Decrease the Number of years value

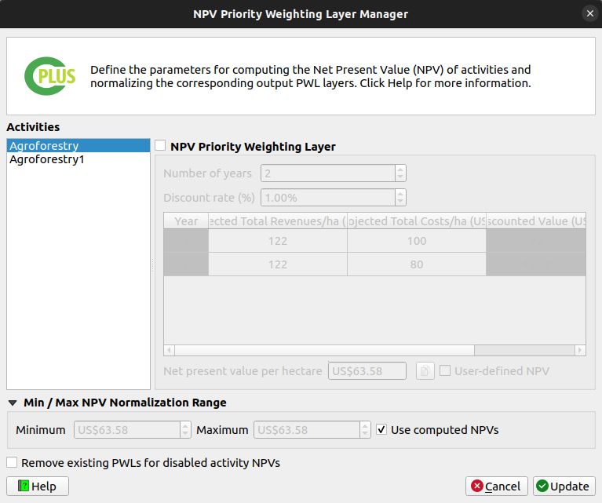pyautogui.click(x=400, y=177)
